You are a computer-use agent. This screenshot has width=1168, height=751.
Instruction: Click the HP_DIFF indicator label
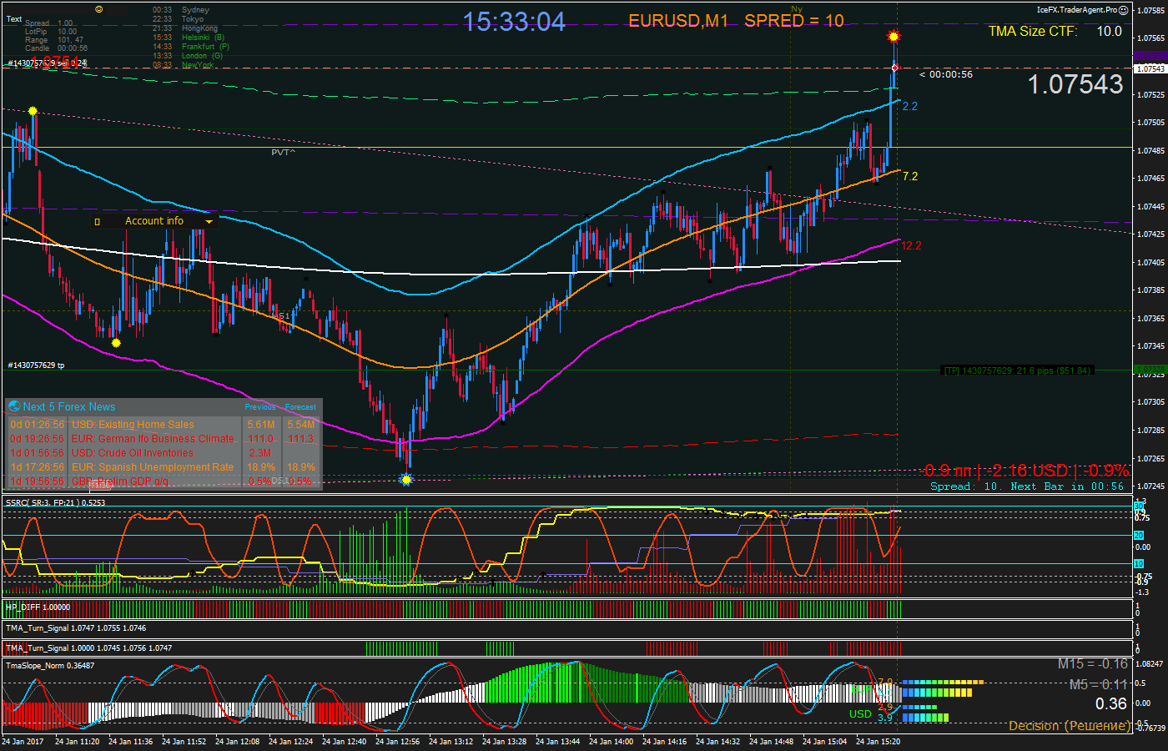[38, 607]
